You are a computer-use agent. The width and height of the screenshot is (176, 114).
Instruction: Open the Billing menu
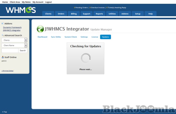(74, 14)
